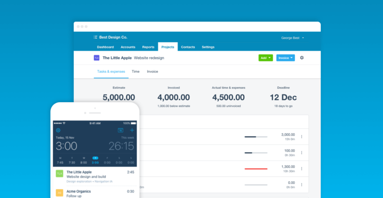Open more options for the 1,300.00 row
The height and width of the screenshot is (198, 383).
coord(302,169)
